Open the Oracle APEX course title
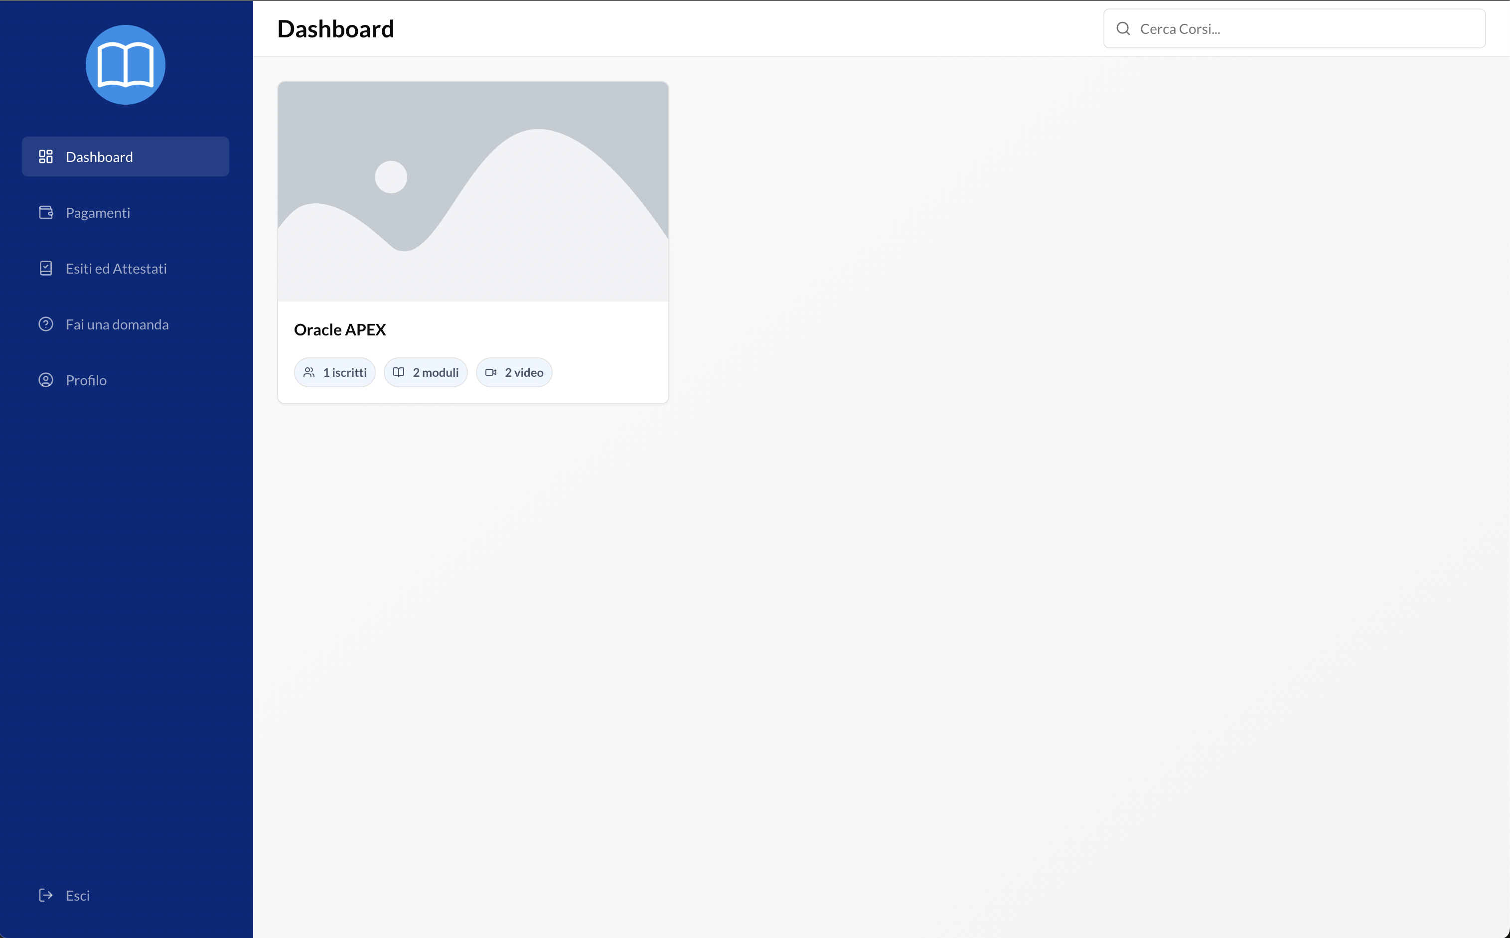 [x=340, y=329]
